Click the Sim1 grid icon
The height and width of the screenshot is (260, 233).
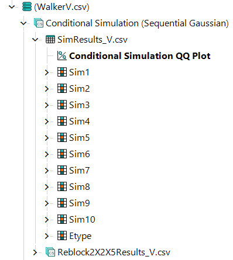point(62,72)
